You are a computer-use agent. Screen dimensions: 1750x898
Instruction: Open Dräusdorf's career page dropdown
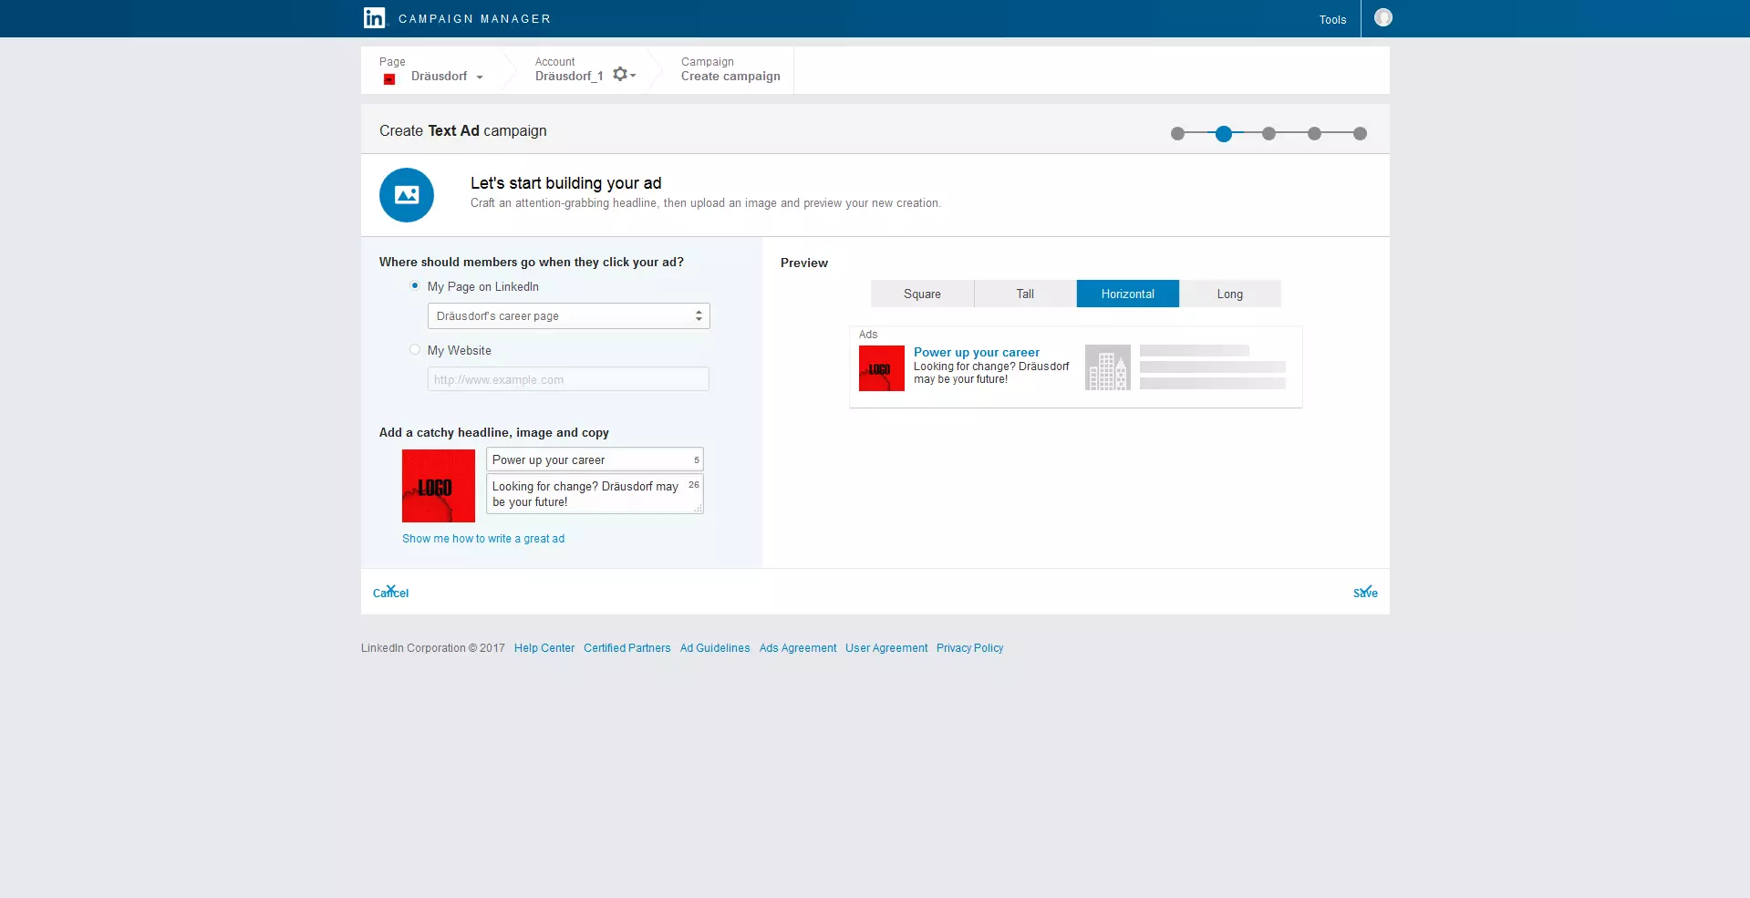(568, 316)
